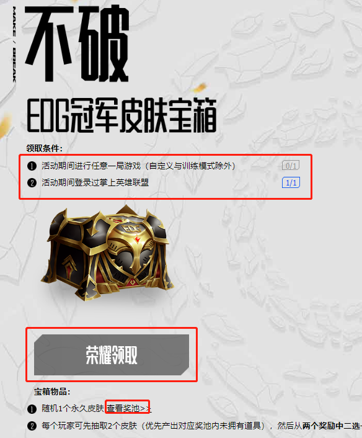Click the 领取条件 section label
The image size is (362, 438).
[x=45, y=148]
